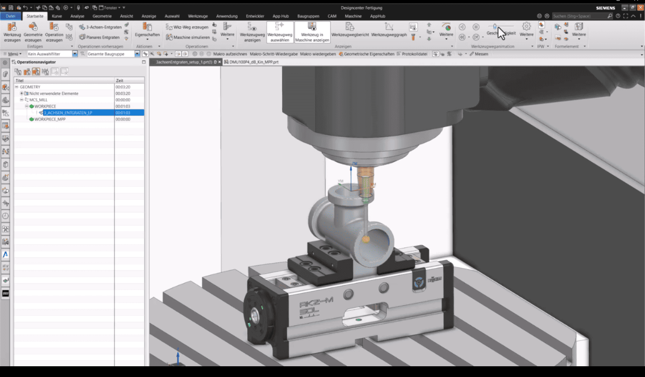Pause the tool path animation
The image size is (645, 377).
(476, 27)
